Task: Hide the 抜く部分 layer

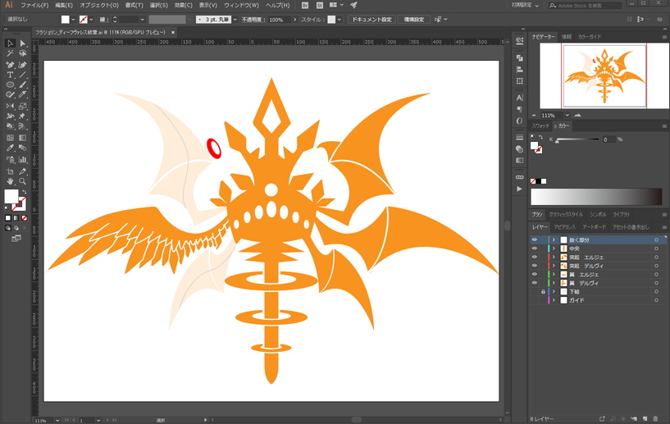Action: tap(534, 239)
